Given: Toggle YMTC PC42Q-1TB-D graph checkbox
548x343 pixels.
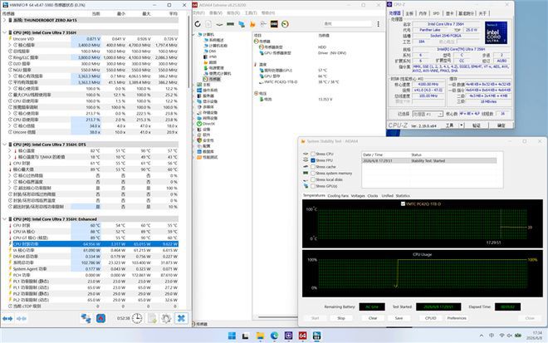Looking at the screenshot, I should [403, 203].
